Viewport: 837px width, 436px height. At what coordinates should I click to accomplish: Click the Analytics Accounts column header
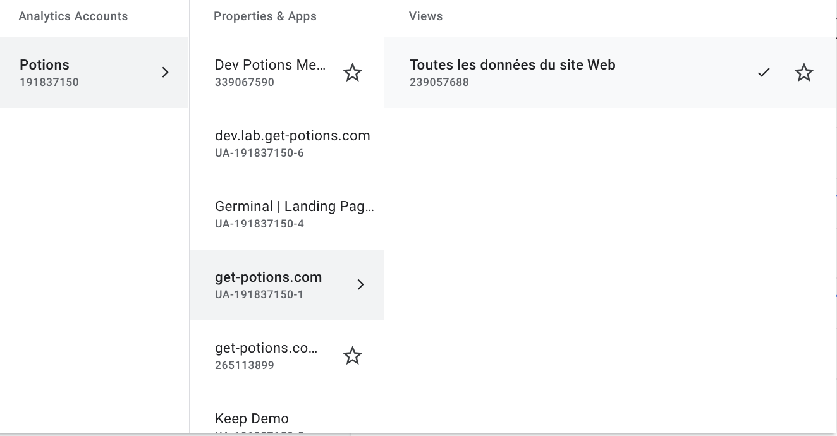point(73,16)
